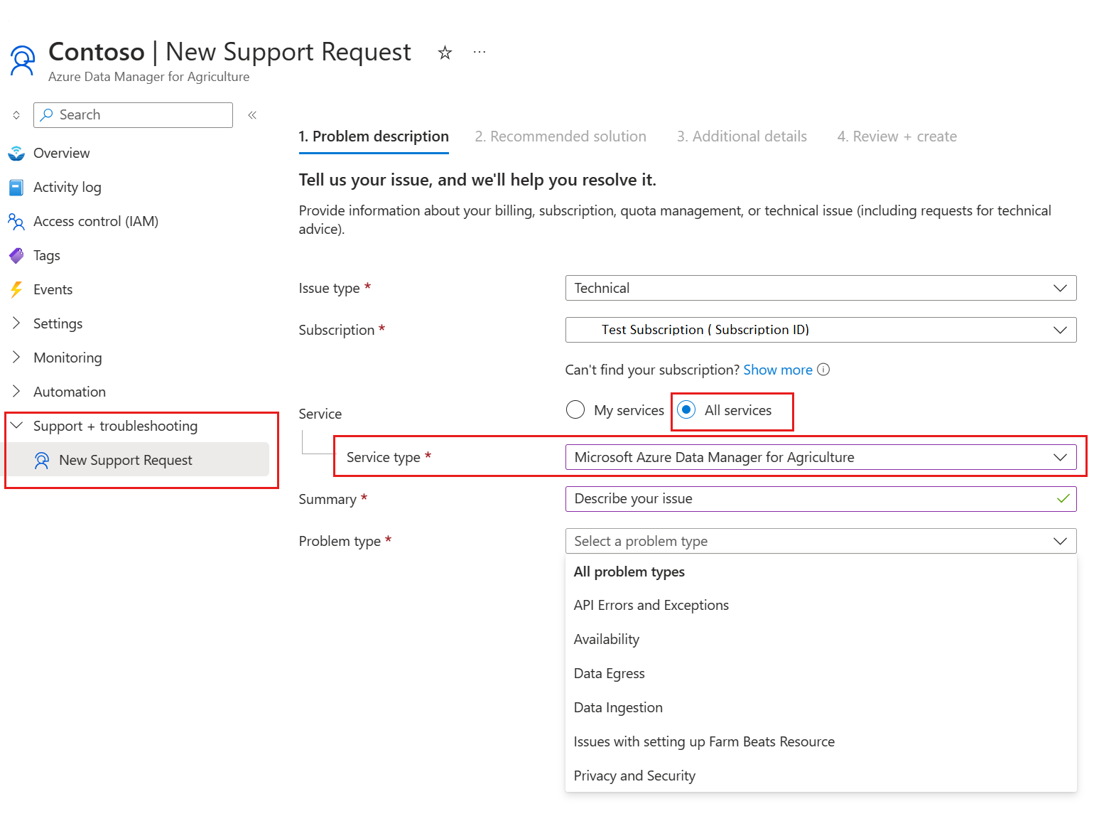
Task: Select the Activity log icon
Action: pos(16,187)
